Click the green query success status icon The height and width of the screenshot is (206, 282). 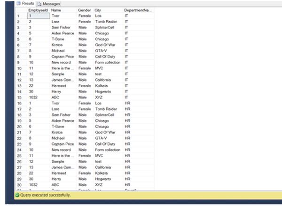[x=17, y=195]
